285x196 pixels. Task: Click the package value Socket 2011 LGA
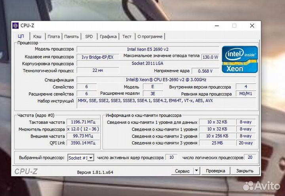click(x=148, y=63)
